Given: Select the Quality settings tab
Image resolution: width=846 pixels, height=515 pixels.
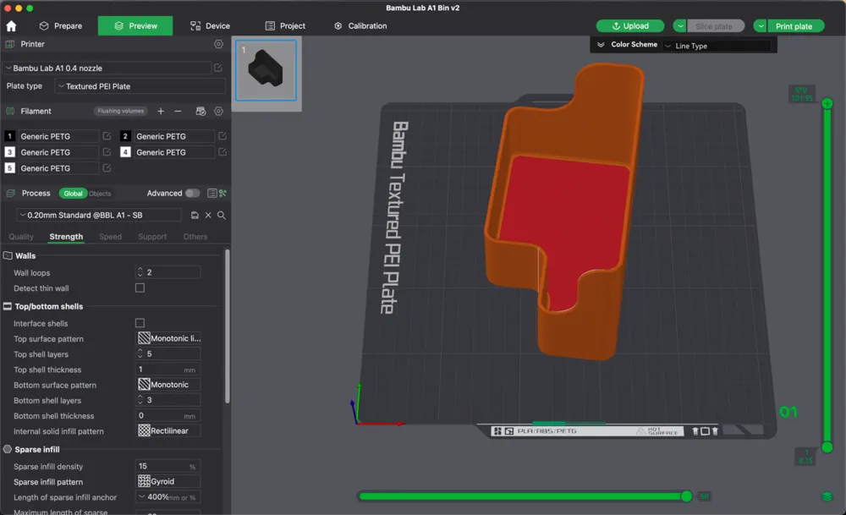Looking at the screenshot, I should [21, 237].
